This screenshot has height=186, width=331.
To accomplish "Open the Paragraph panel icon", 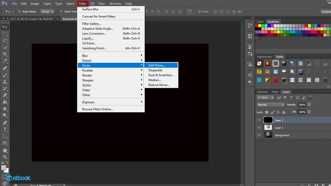I will 250,82.
